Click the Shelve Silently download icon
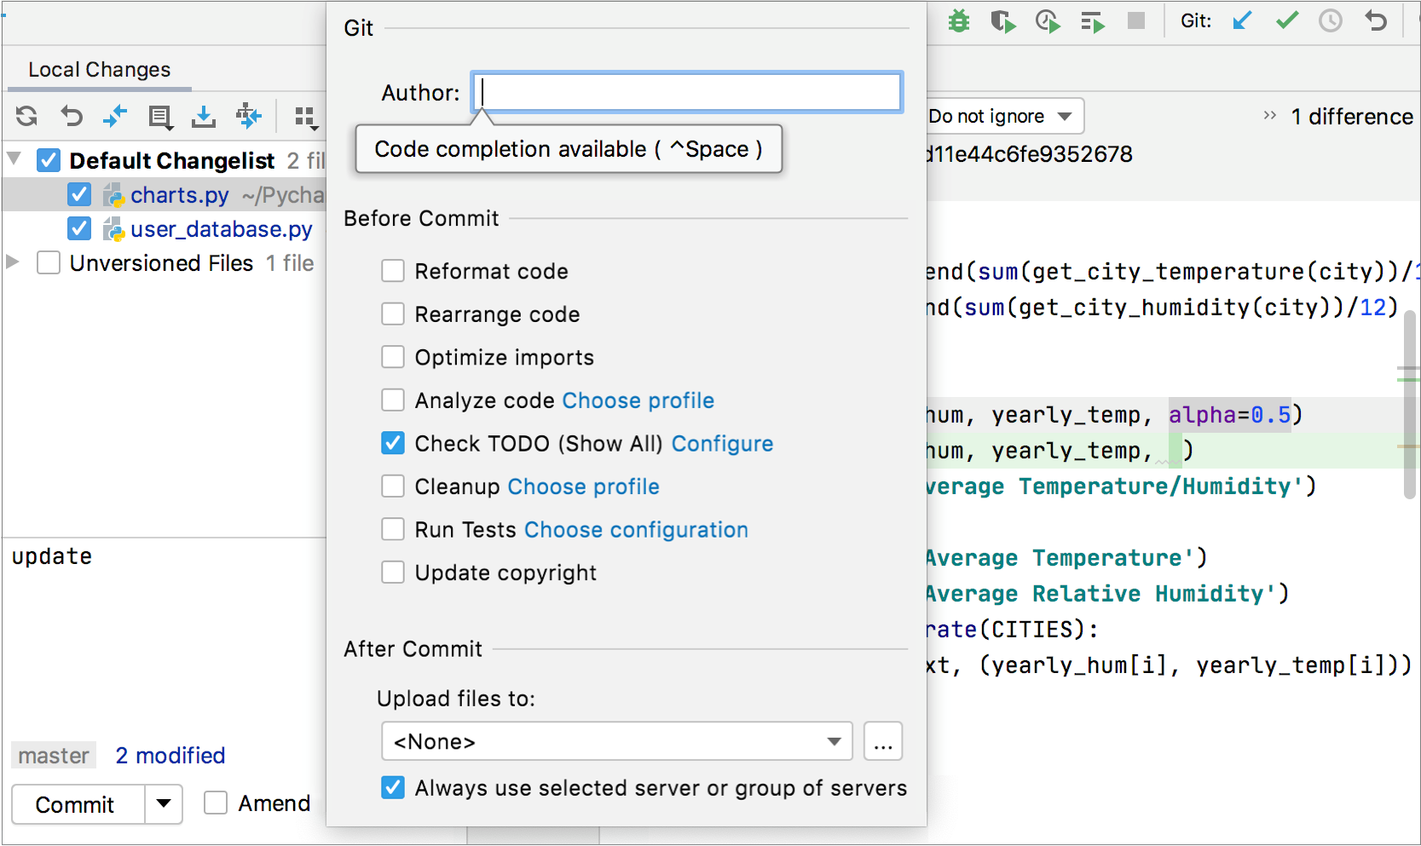Viewport: 1421px width, 846px height. coord(204,117)
